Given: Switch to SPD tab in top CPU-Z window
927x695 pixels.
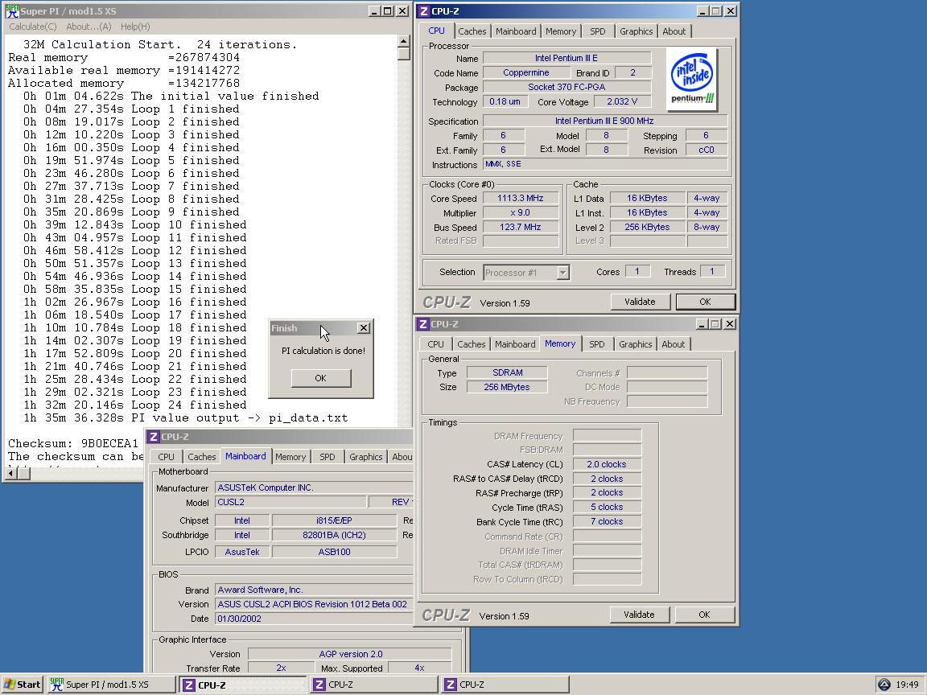Looking at the screenshot, I should pos(598,31).
